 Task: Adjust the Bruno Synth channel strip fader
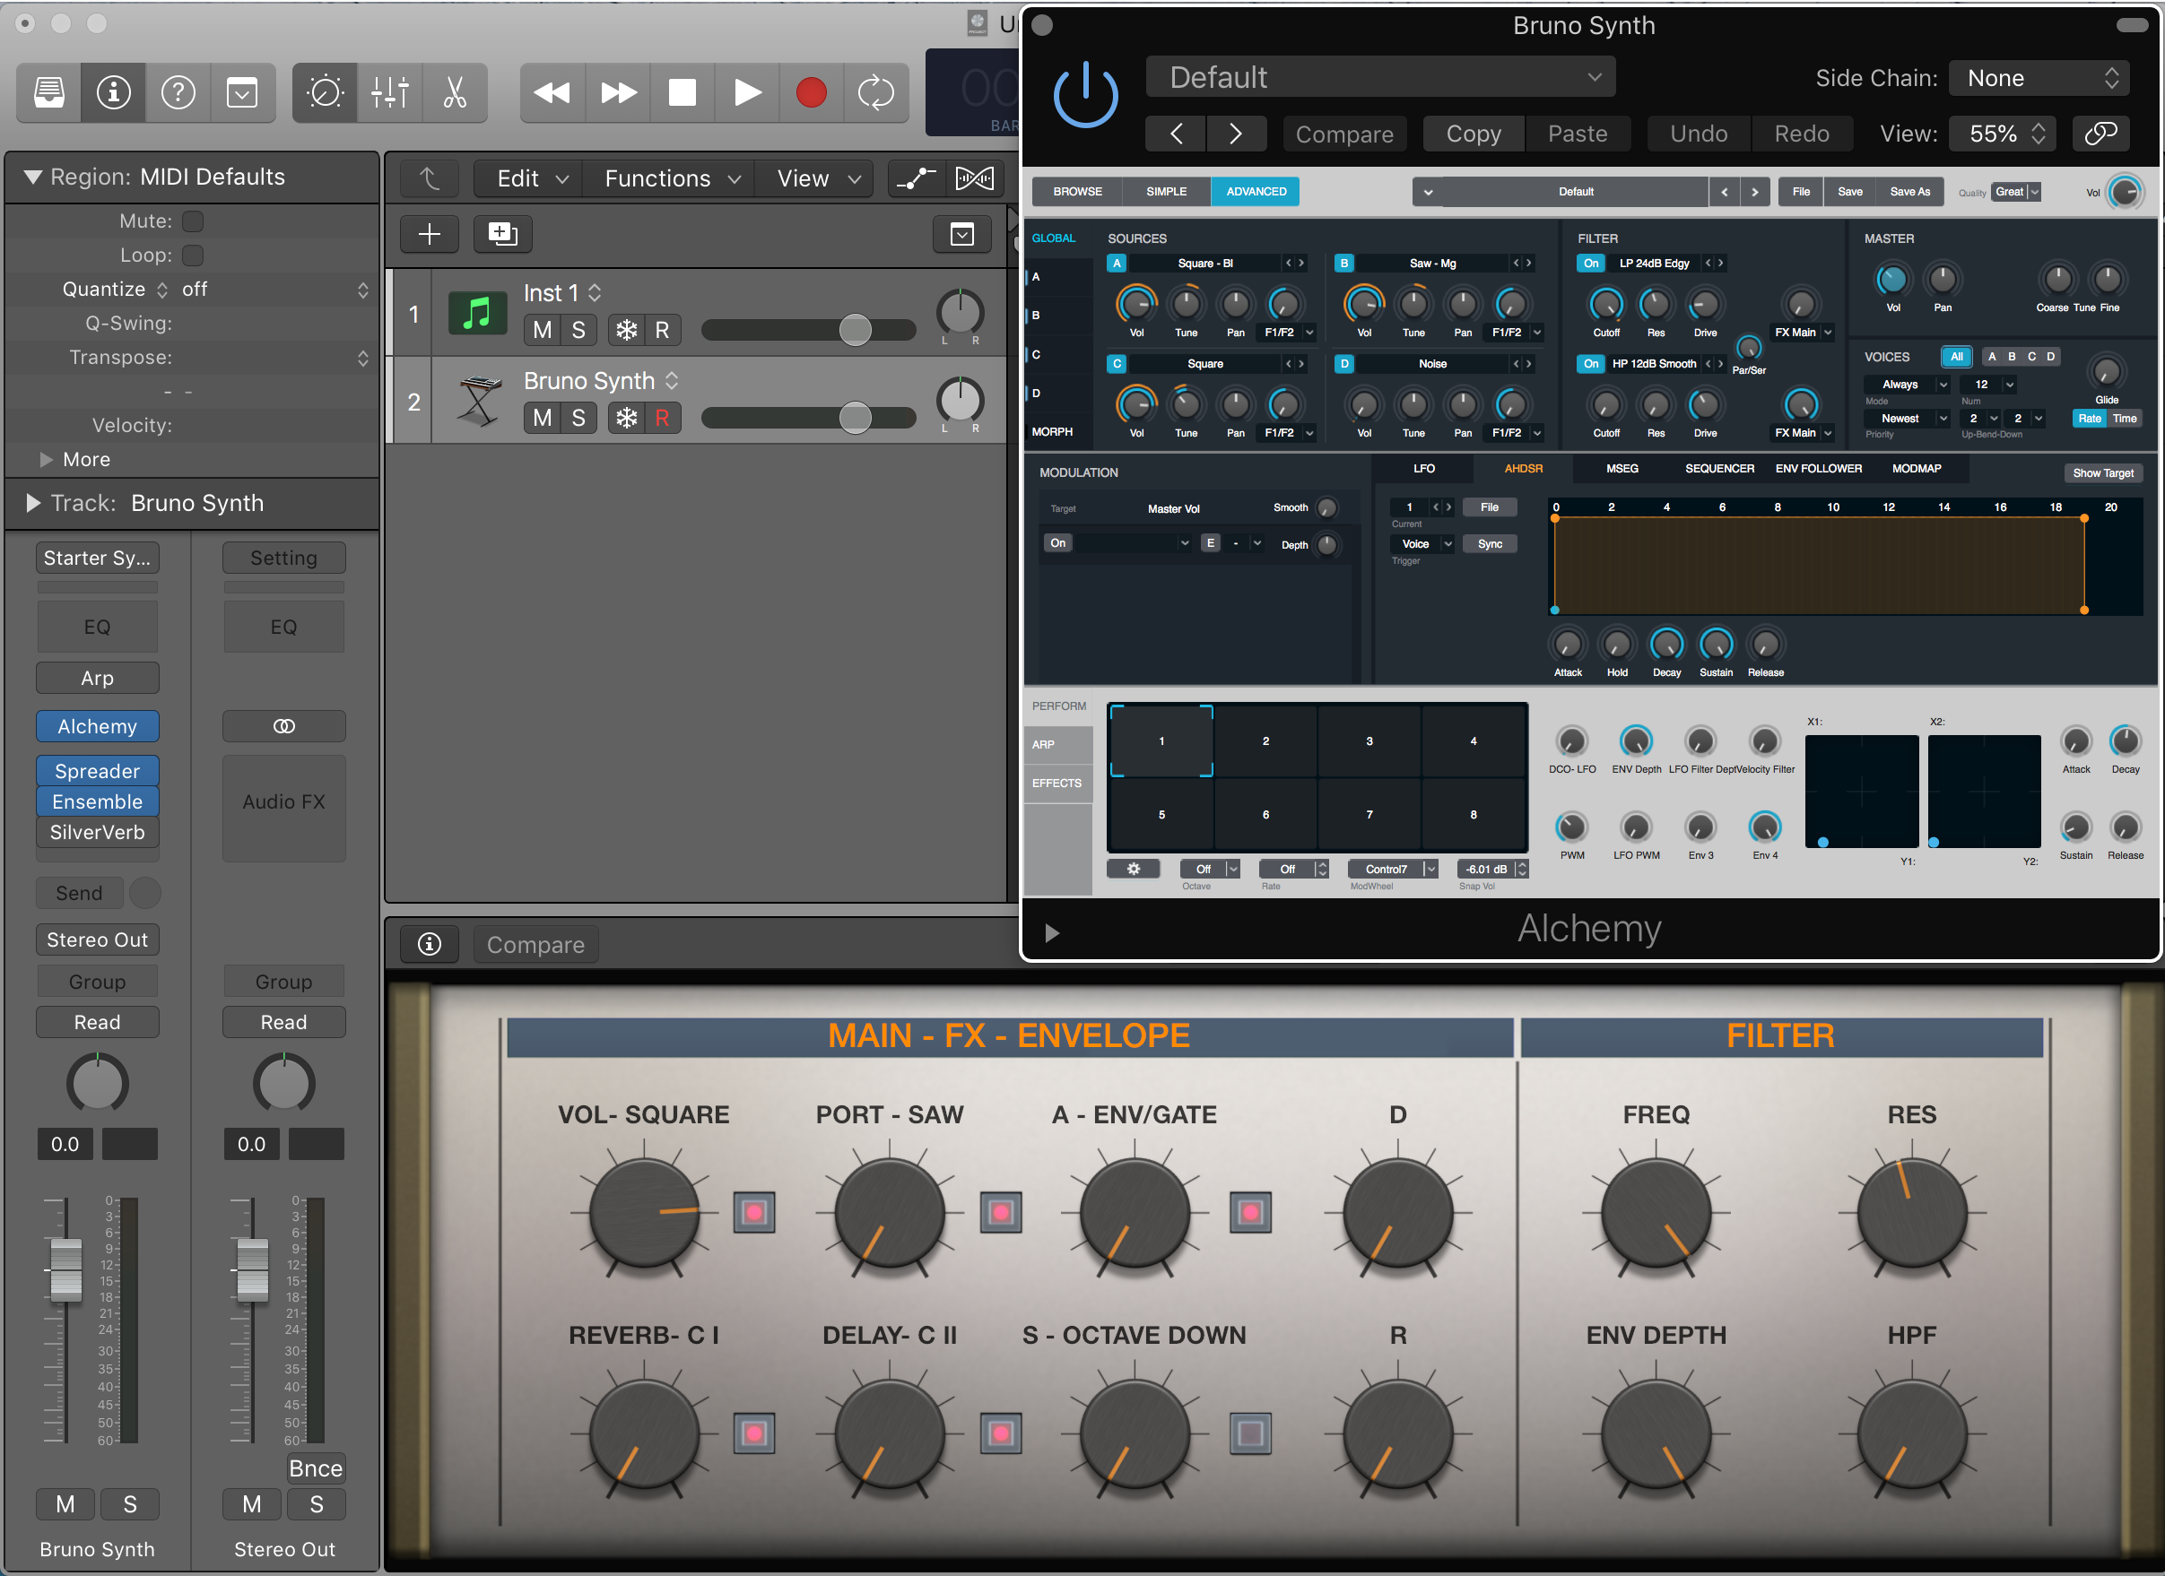coord(65,1269)
